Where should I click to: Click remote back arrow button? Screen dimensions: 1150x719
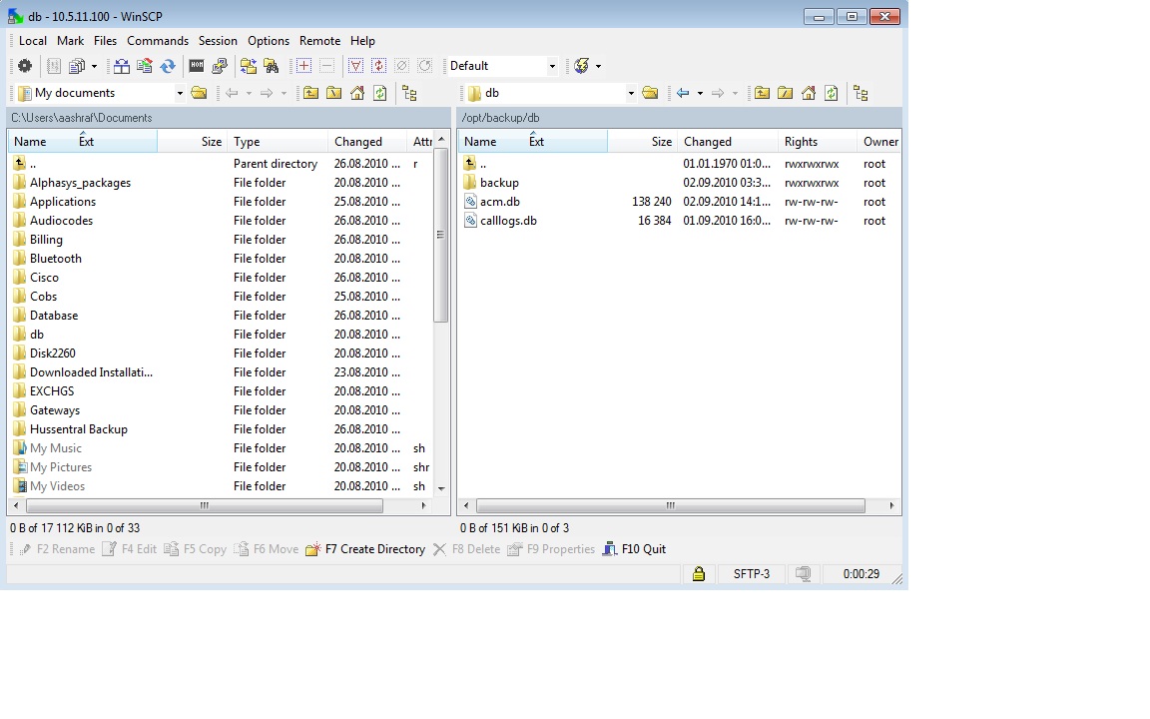point(683,93)
